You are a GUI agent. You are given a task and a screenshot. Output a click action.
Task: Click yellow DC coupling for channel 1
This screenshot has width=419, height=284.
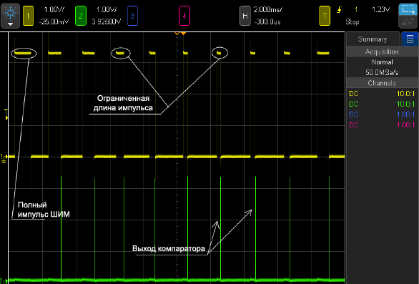coord(354,94)
